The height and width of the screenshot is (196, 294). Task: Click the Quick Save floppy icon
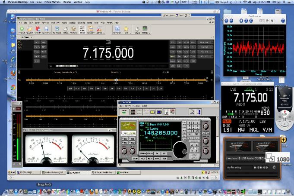[46, 29]
